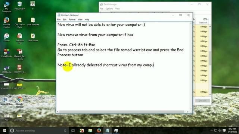Open Task Manager's Options menu
Viewport: 239px width, 134px height.
109,9
